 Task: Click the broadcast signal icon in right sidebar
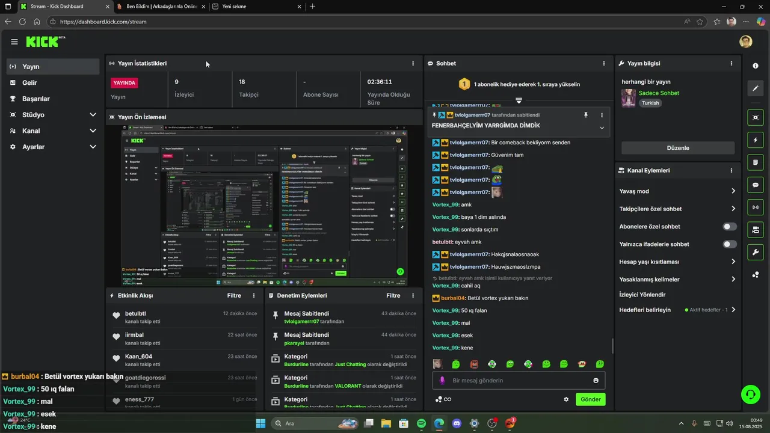tap(756, 207)
